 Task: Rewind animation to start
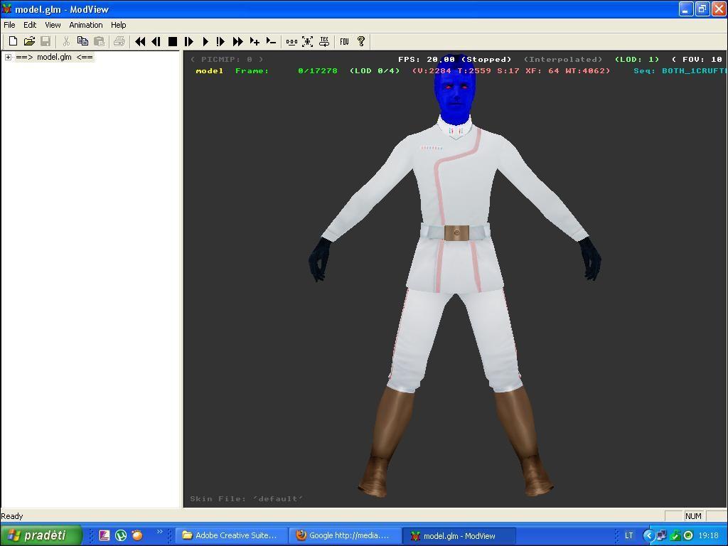pyautogui.click(x=140, y=42)
